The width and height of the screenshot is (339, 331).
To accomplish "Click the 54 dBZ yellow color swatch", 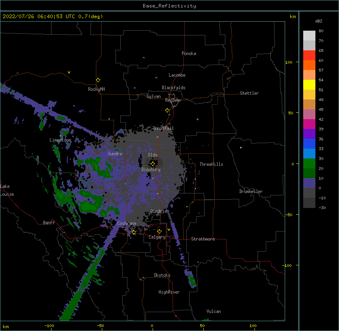I will click(x=309, y=85).
